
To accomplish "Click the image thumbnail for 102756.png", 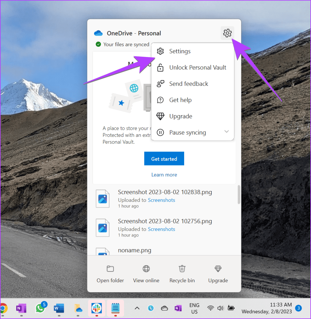I will point(103,228).
